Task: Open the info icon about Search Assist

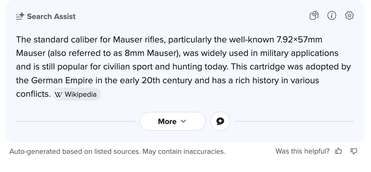Action: (x=332, y=16)
